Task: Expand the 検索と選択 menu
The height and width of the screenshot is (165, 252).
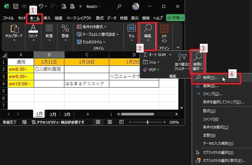Action: tap(198, 62)
